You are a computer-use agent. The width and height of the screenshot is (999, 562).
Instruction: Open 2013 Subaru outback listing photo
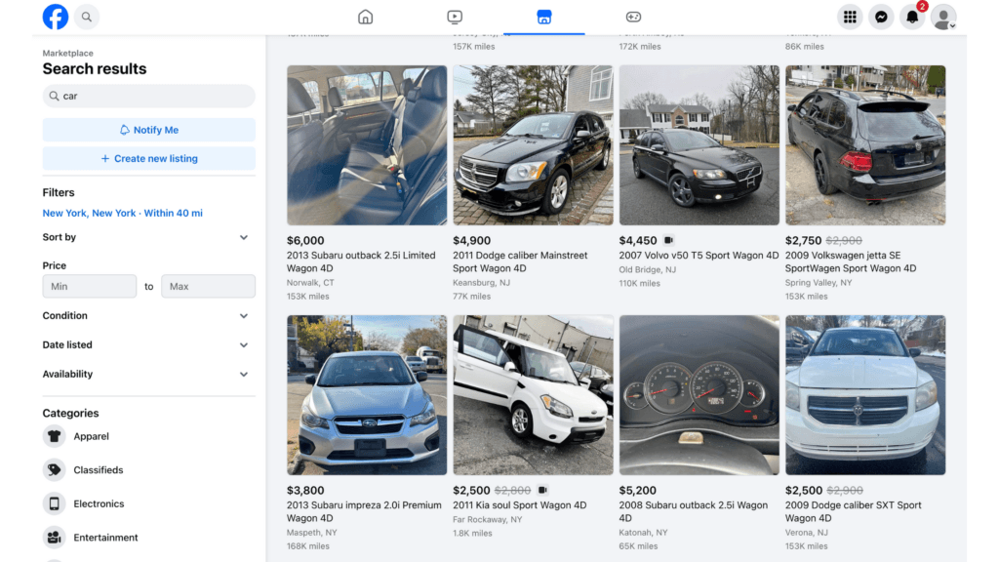coord(367,145)
